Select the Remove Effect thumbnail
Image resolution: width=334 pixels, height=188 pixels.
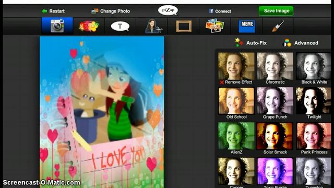click(236, 66)
